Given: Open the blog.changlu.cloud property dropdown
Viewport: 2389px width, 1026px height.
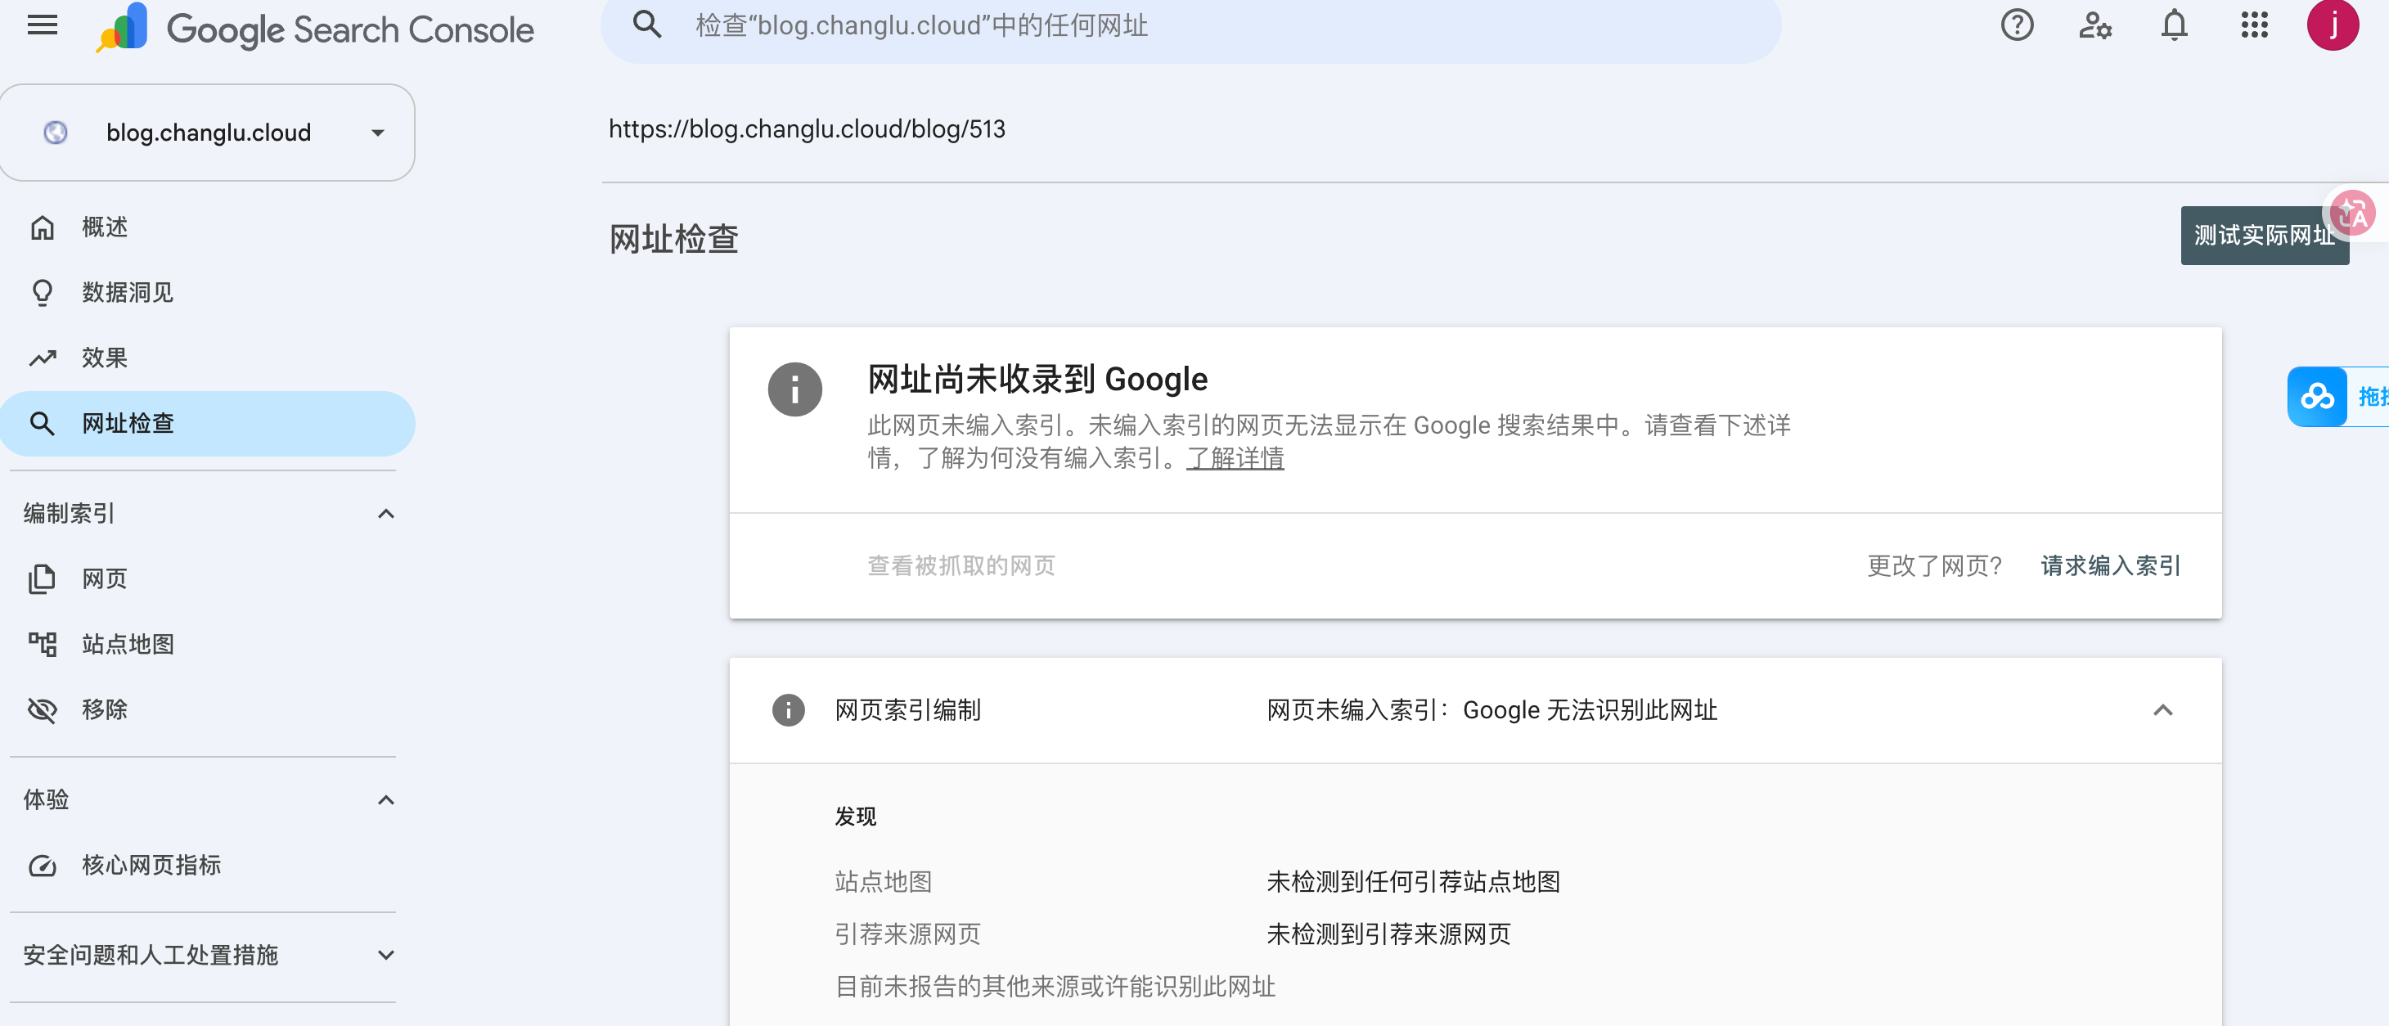Looking at the screenshot, I should (x=208, y=133).
